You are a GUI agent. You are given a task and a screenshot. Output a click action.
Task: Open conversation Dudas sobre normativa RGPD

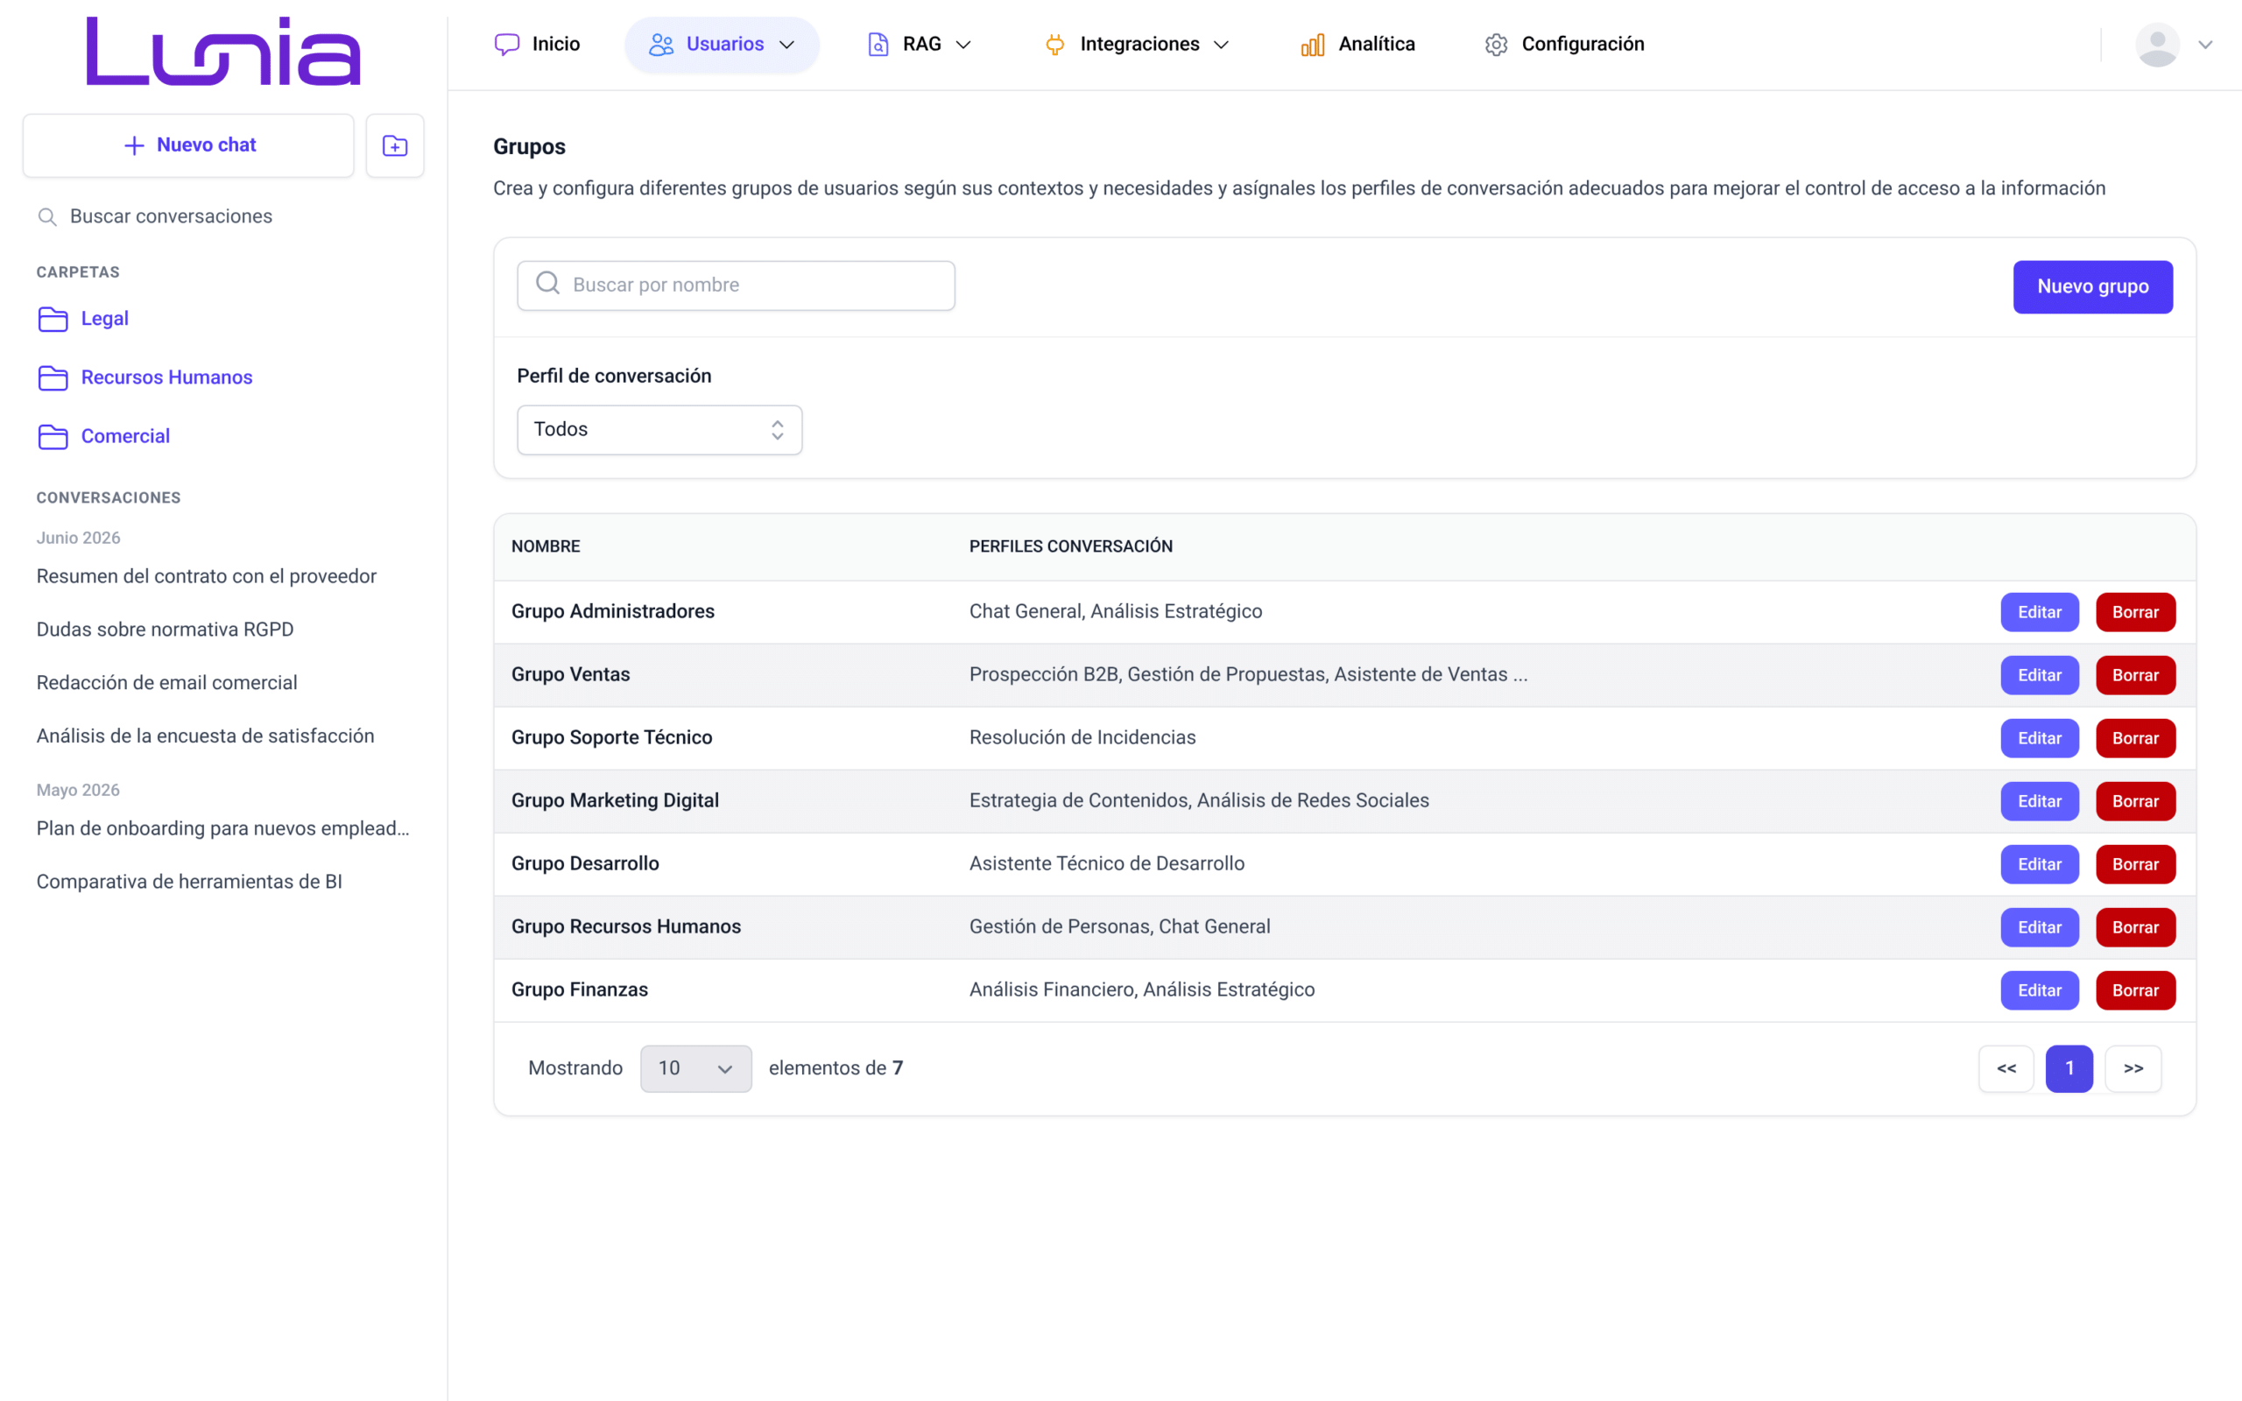click(165, 630)
